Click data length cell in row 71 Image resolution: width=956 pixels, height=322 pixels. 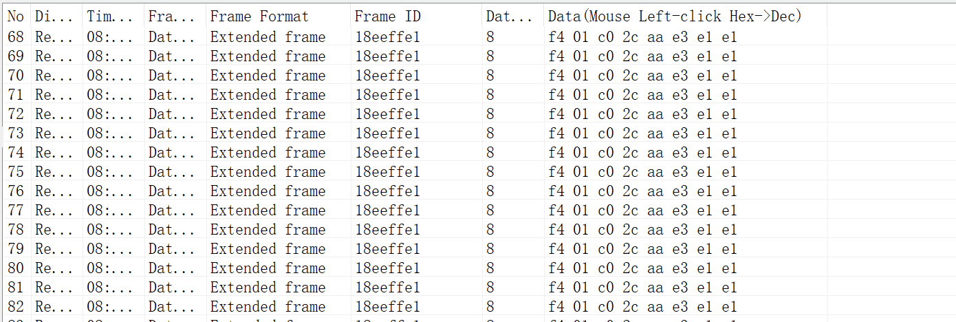tap(490, 95)
